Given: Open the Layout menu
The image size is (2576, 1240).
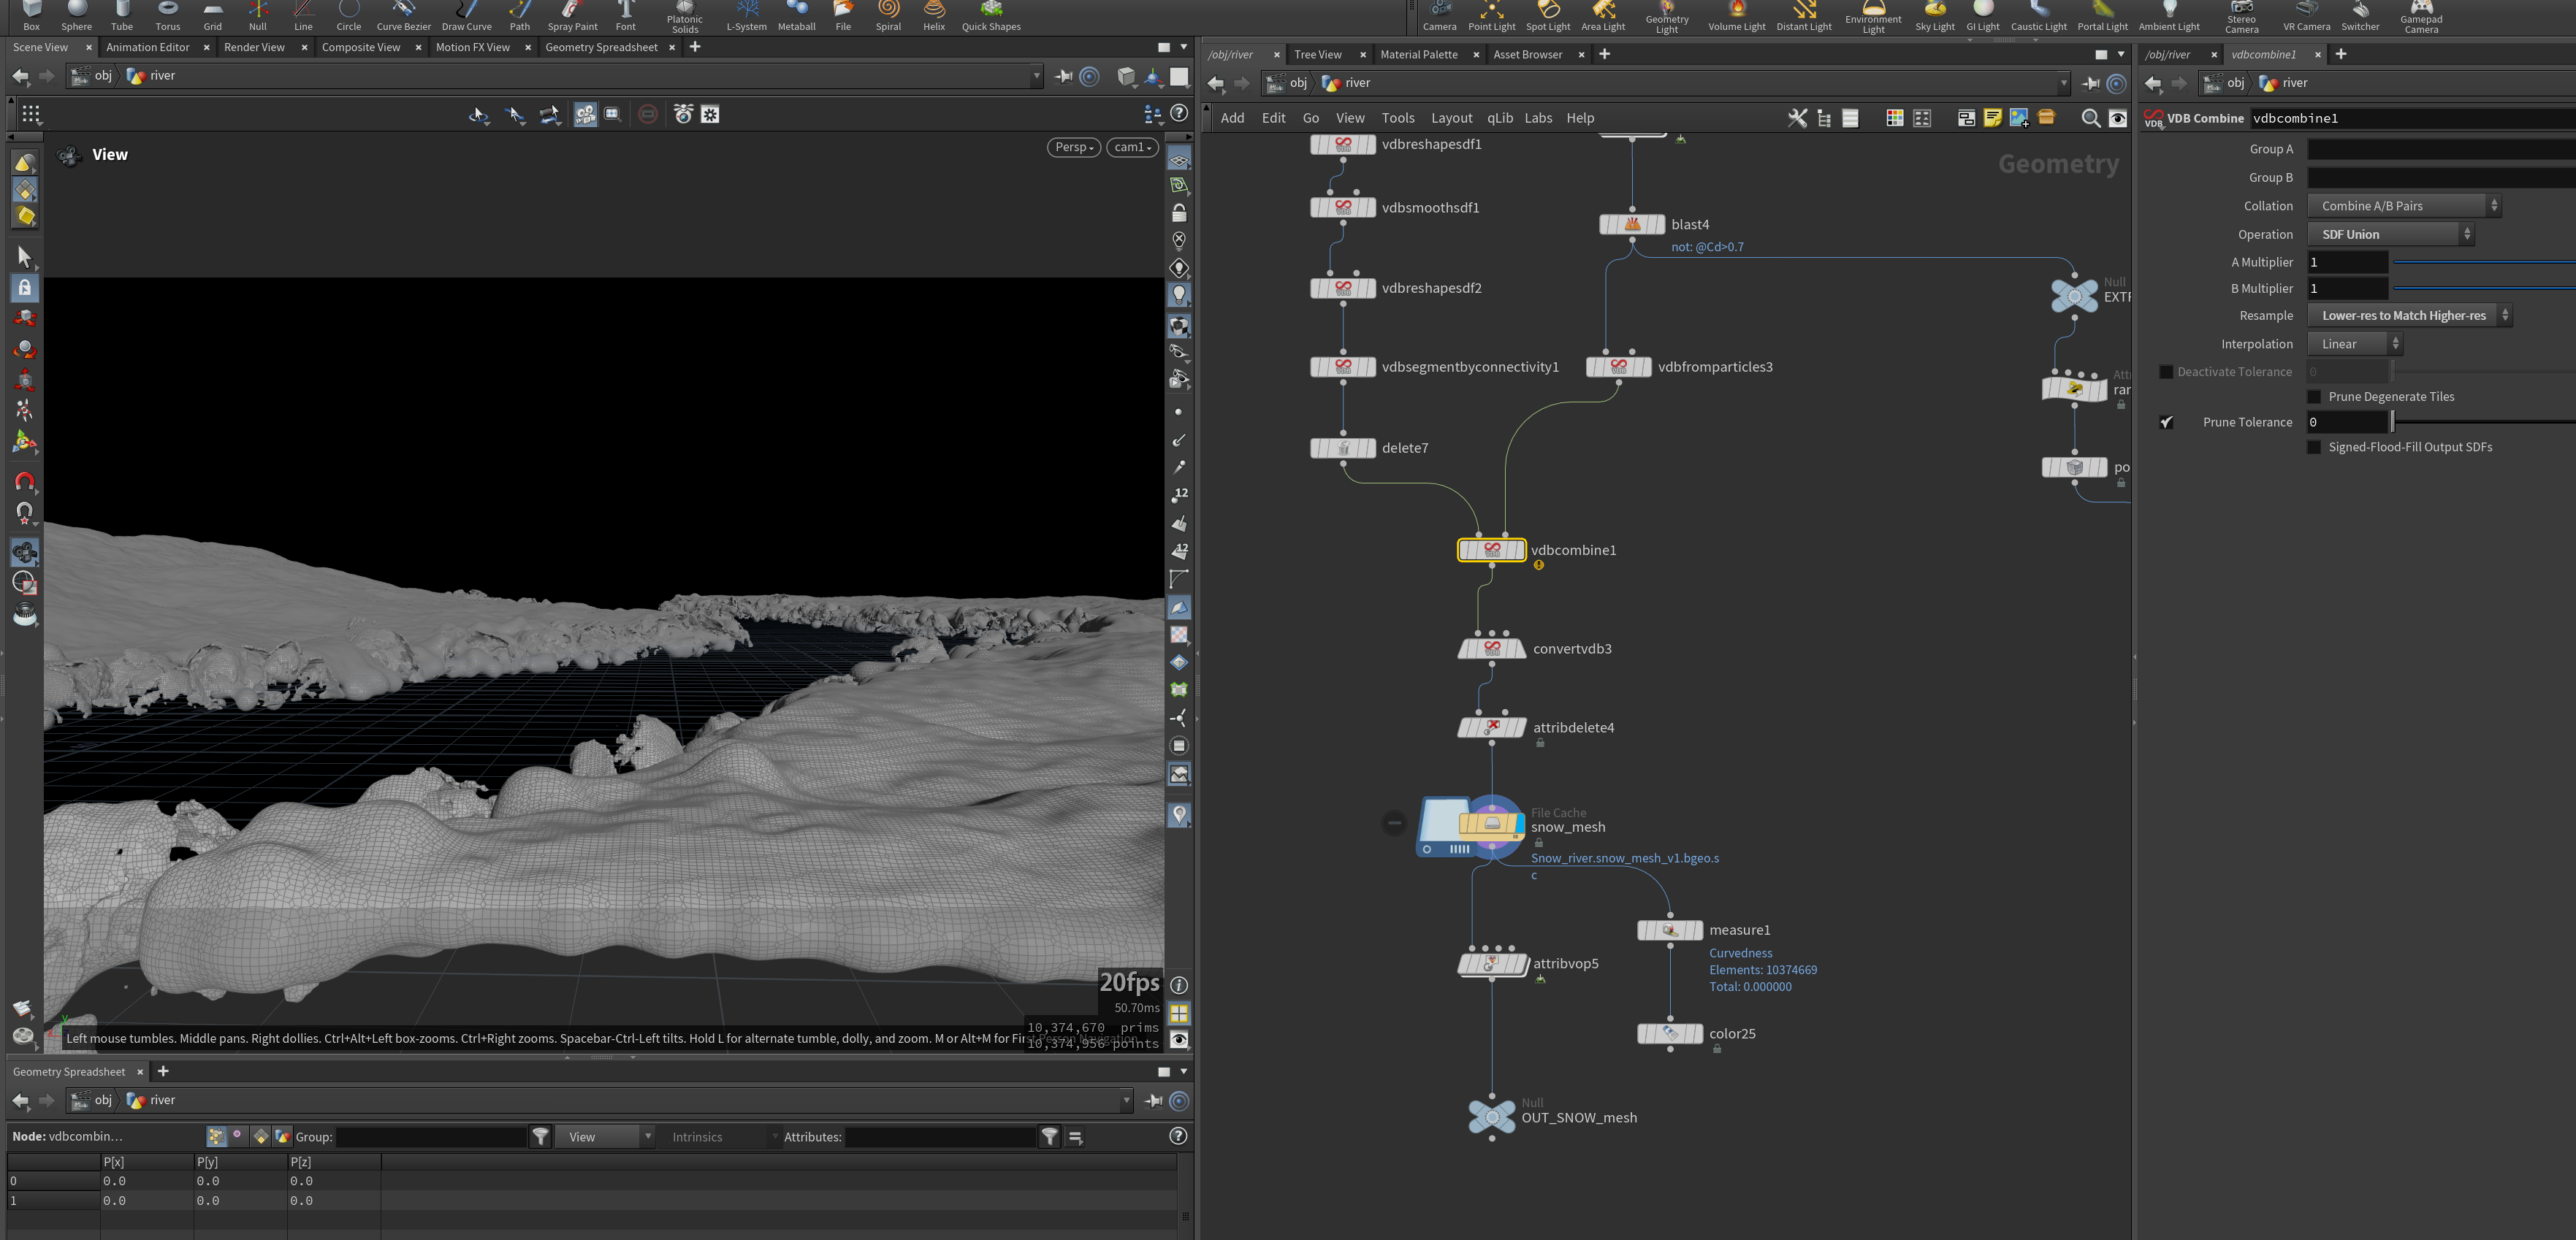Looking at the screenshot, I should pos(1451,118).
